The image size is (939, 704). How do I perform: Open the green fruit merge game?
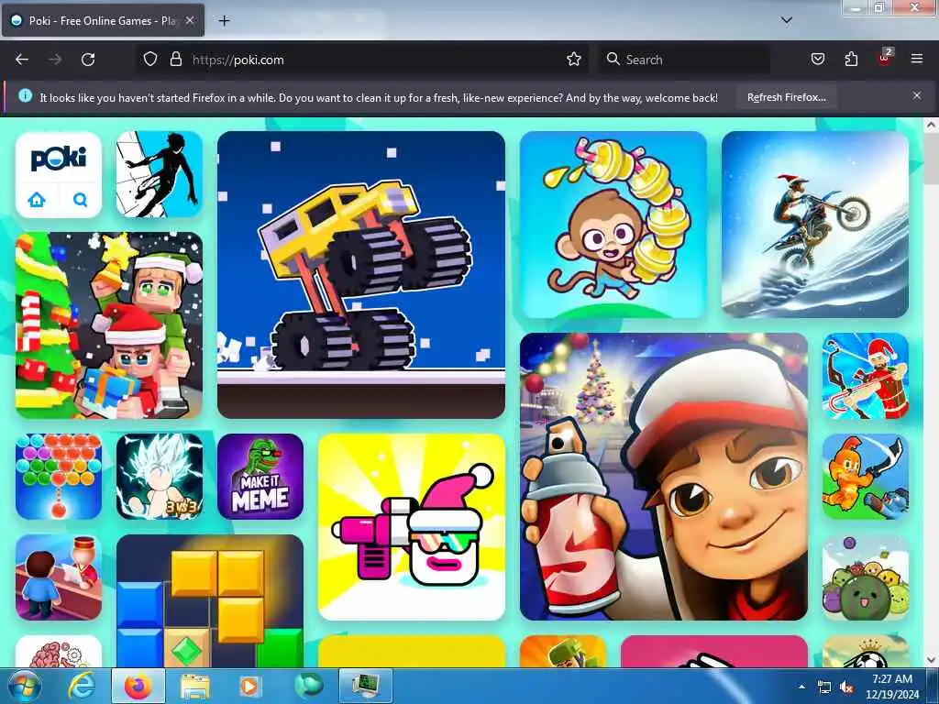866,577
